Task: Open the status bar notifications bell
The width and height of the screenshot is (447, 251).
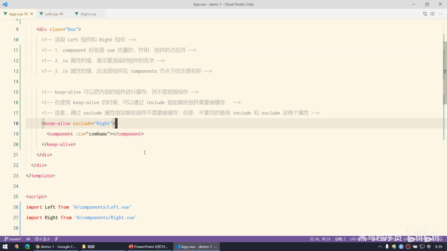Action: tap(441, 239)
